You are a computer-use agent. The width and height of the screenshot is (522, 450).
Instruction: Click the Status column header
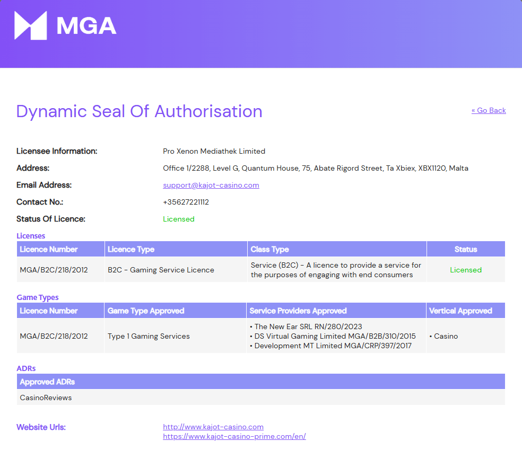(x=466, y=249)
